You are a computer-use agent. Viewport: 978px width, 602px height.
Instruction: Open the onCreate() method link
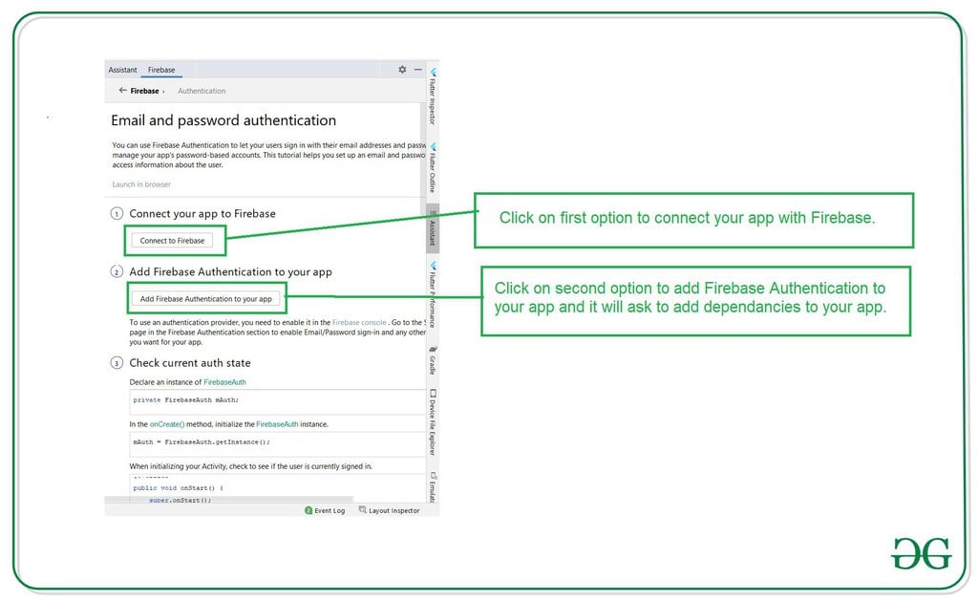coord(167,424)
